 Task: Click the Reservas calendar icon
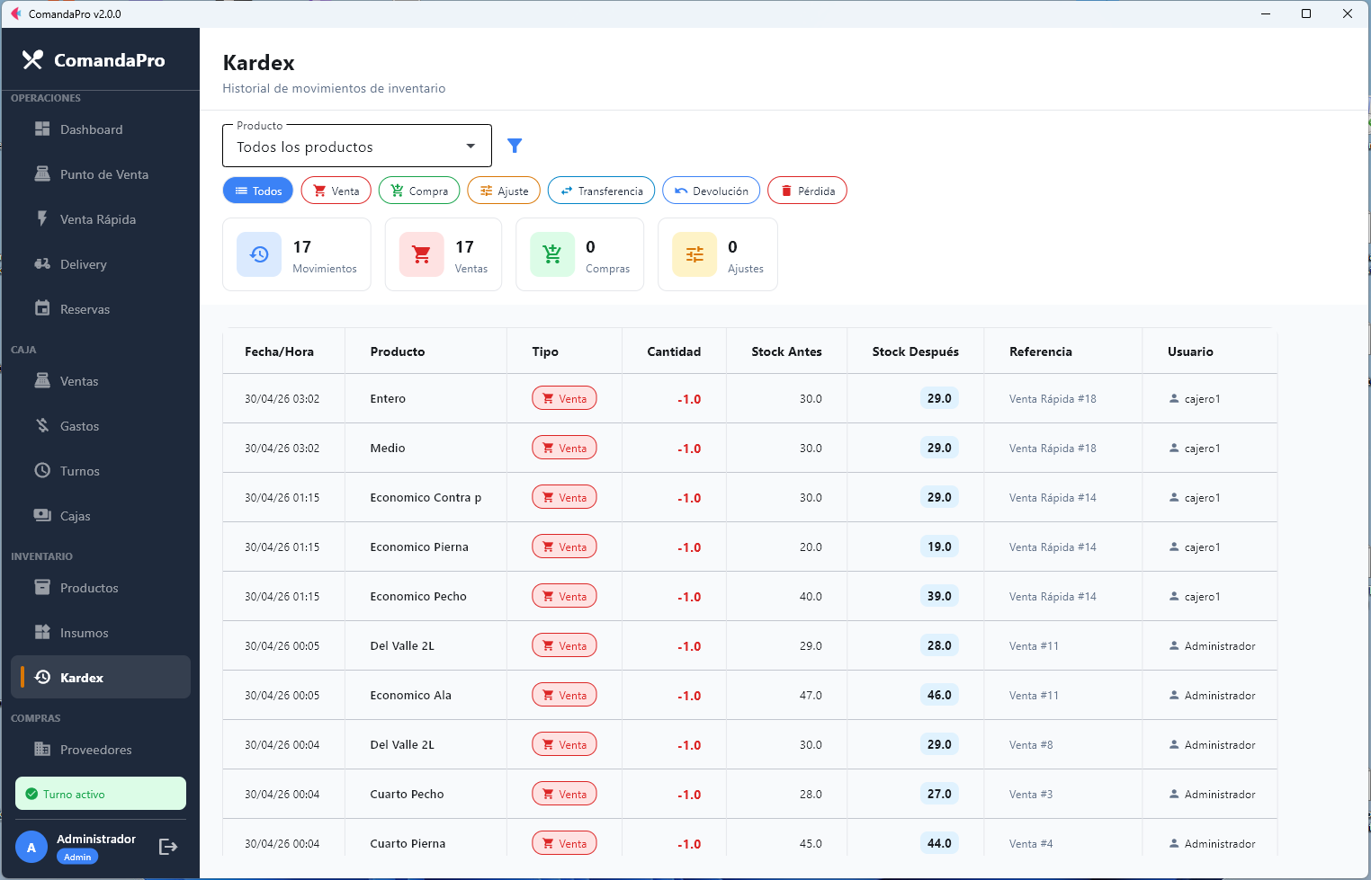(42, 308)
